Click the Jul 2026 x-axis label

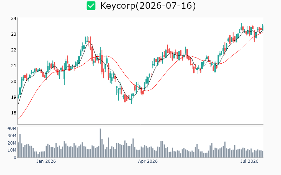click(249, 161)
